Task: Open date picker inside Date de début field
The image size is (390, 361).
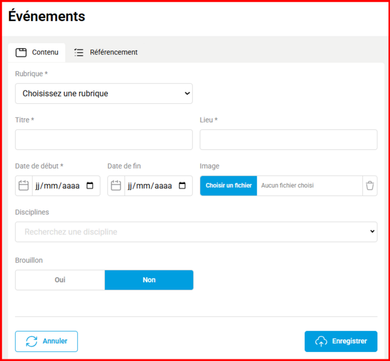Action: 90,186
